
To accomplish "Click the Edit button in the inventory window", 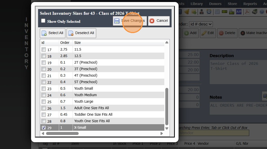I will 208,33.
